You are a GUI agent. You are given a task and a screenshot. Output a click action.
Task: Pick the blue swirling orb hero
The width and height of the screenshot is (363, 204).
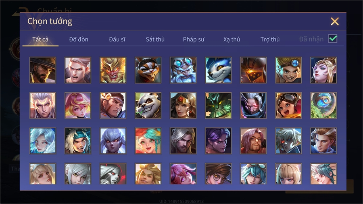[323, 106]
